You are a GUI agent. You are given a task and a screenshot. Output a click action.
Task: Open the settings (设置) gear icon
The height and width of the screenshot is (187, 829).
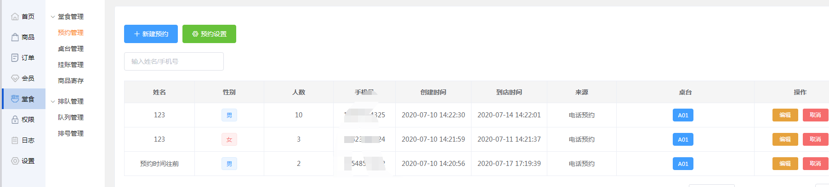tap(15, 161)
